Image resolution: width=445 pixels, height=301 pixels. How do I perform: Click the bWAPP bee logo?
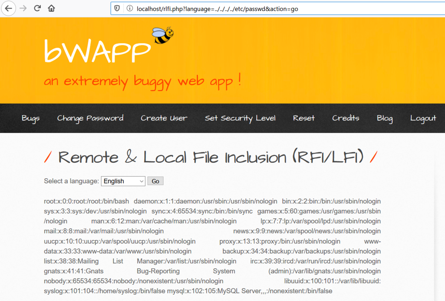[162, 36]
